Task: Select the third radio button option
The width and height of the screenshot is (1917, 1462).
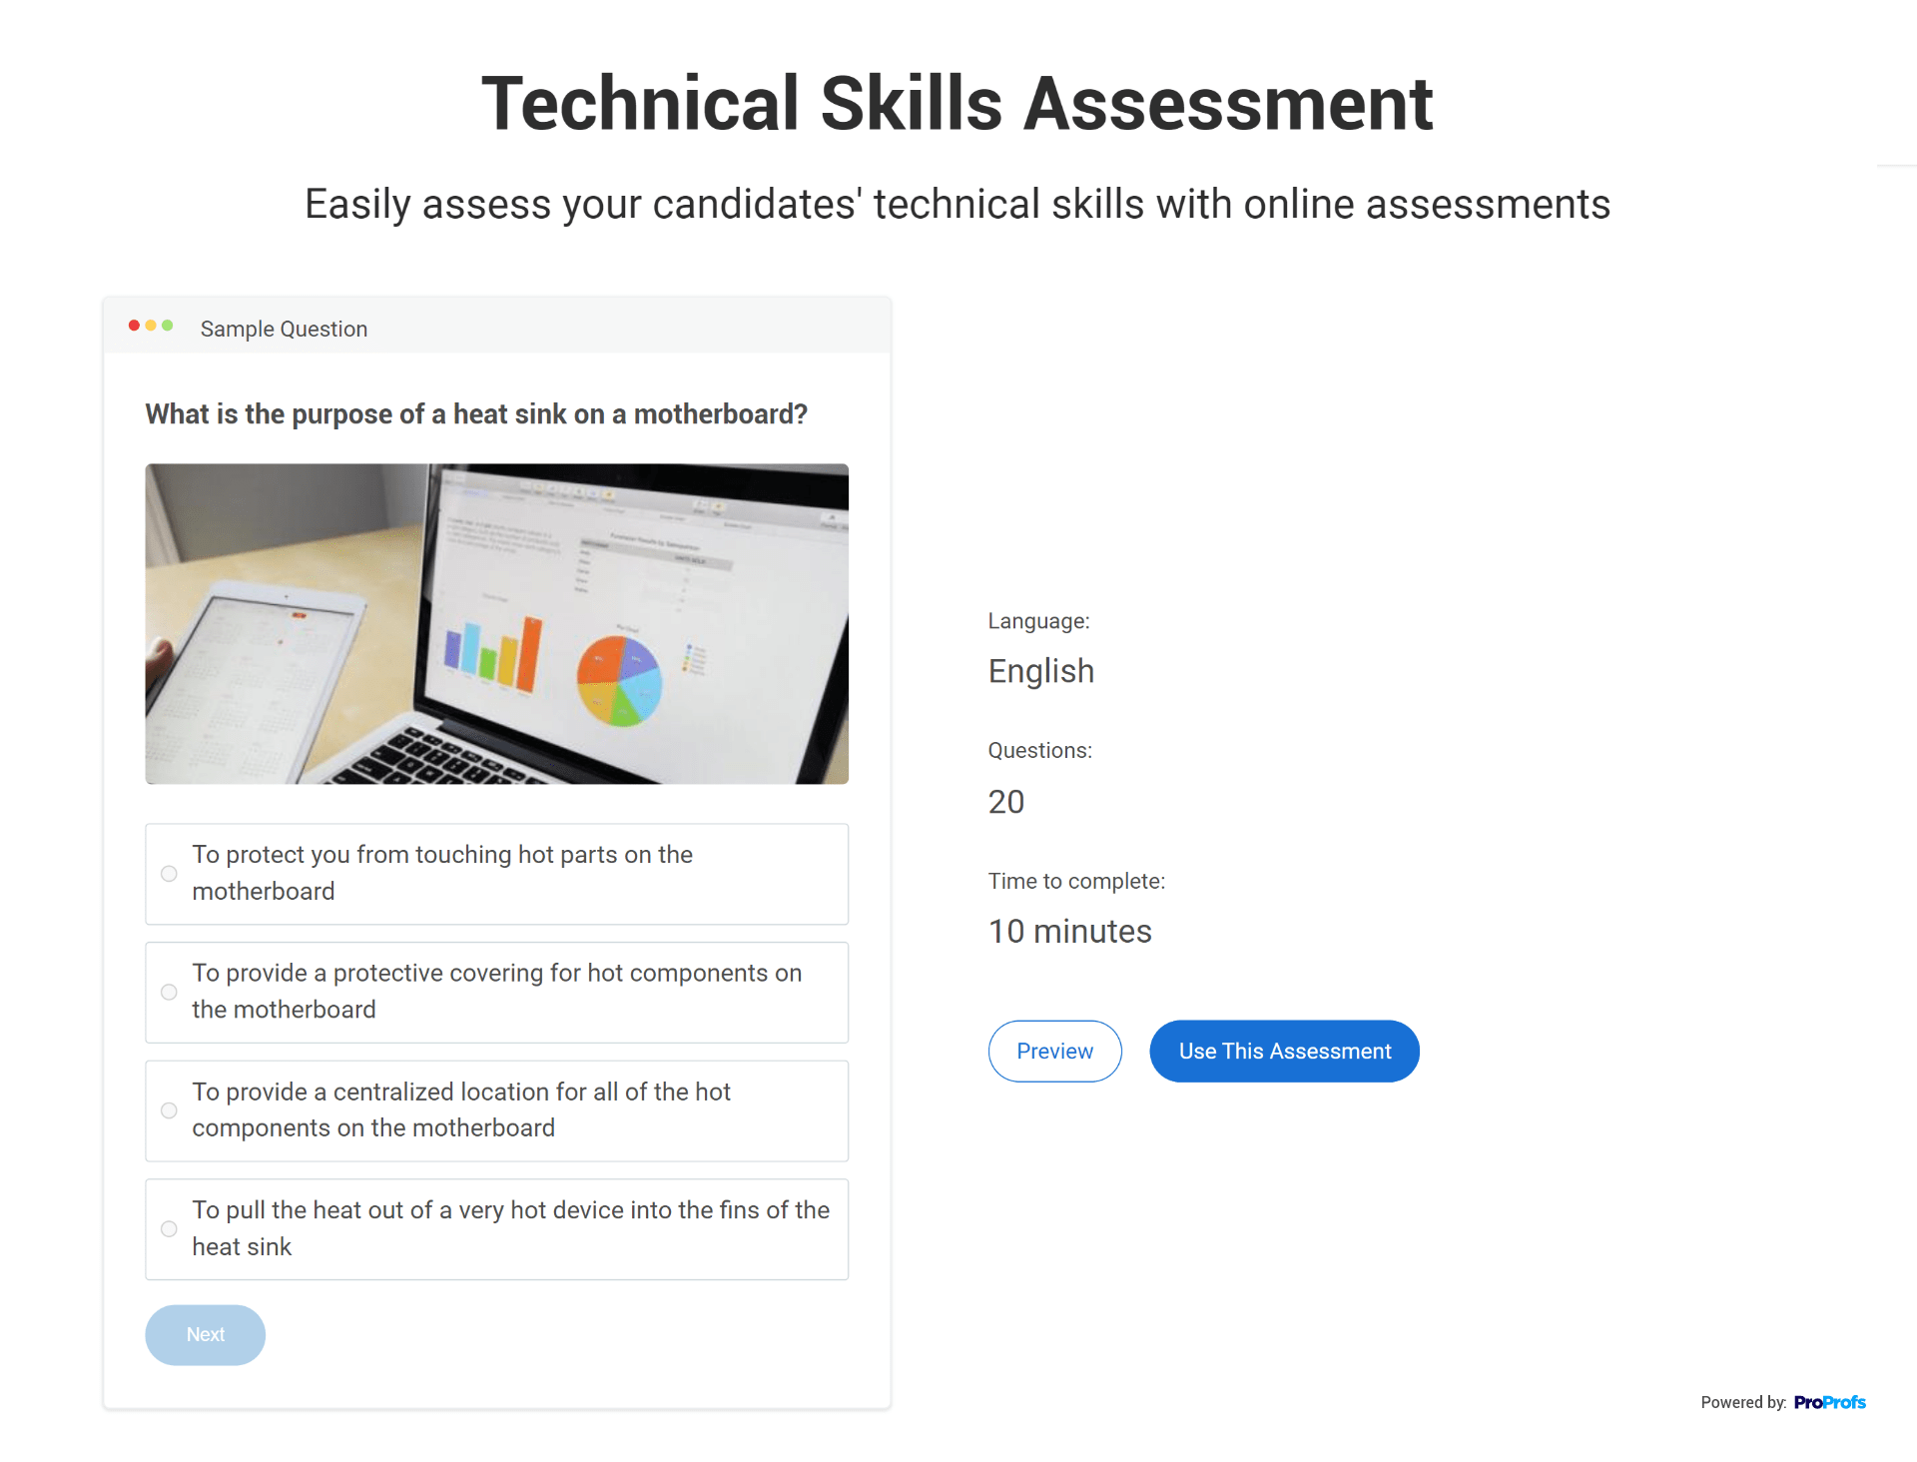Action: (169, 1108)
